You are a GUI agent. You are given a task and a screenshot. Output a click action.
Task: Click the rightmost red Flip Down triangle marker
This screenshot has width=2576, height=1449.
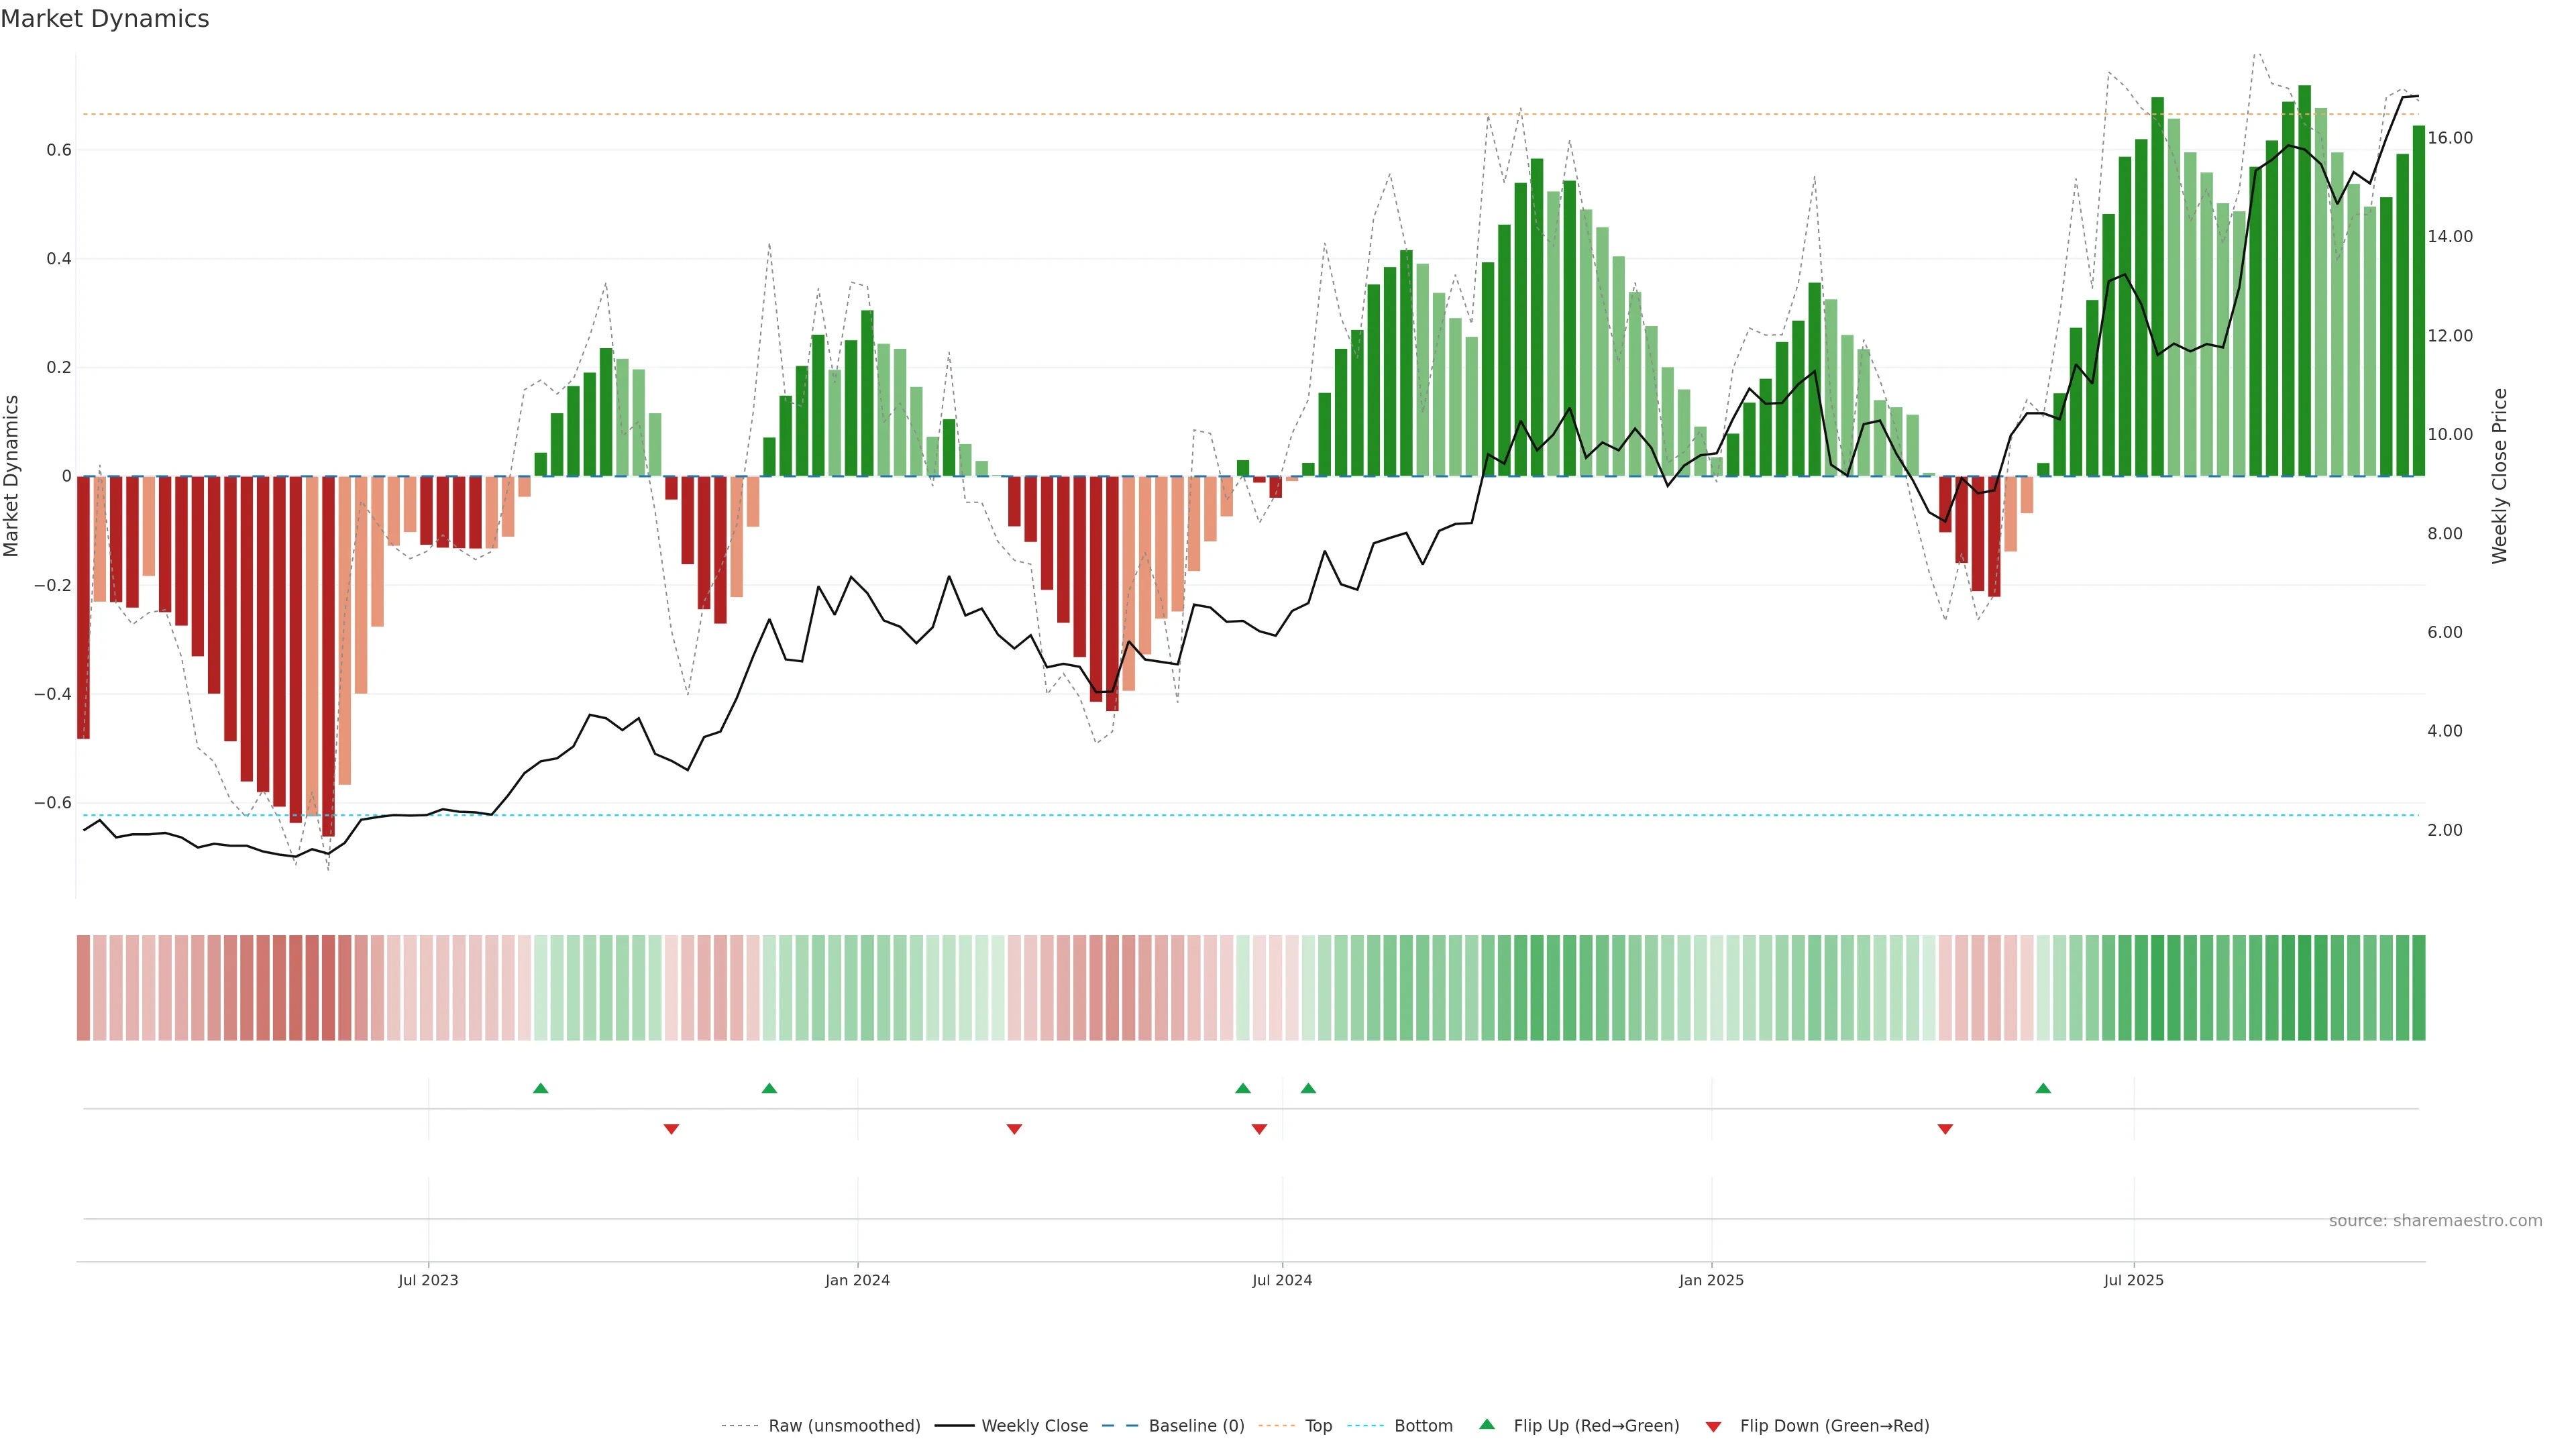pos(1945,1129)
